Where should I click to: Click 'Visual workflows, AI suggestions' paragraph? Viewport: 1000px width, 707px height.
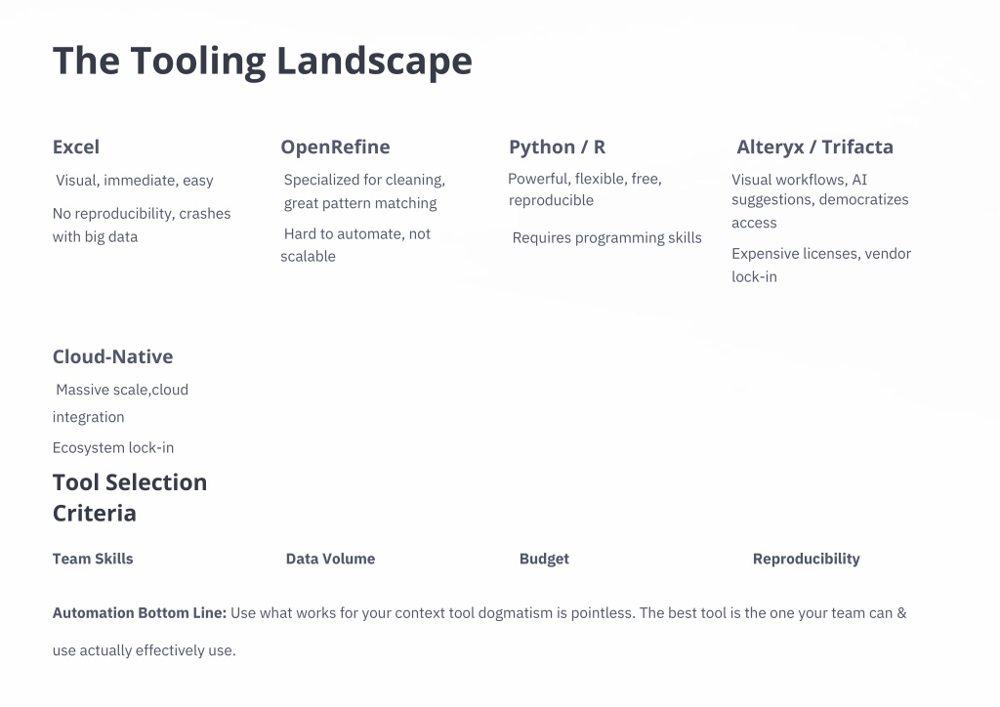819,201
